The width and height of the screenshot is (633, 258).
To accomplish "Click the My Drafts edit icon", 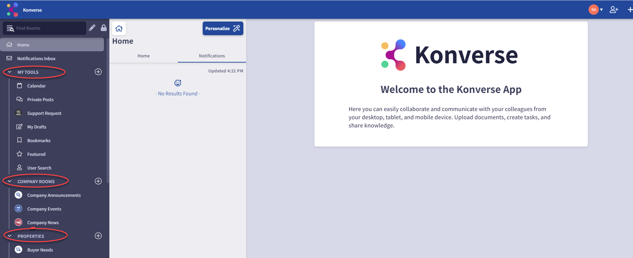I will coord(19,126).
